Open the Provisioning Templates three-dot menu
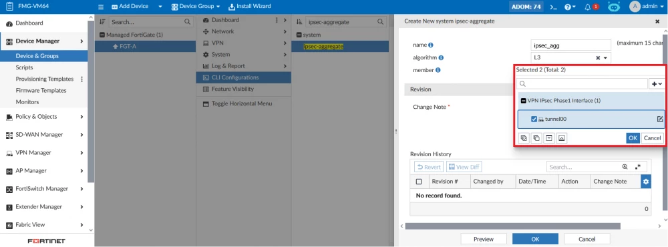The width and height of the screenshot is (668, 247). coord(81,79)
